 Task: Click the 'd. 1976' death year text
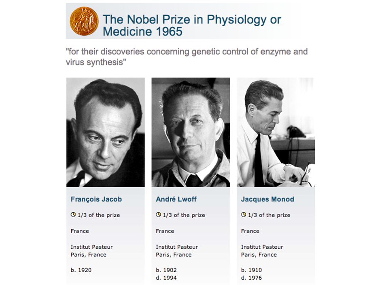[x=251, y=278]
